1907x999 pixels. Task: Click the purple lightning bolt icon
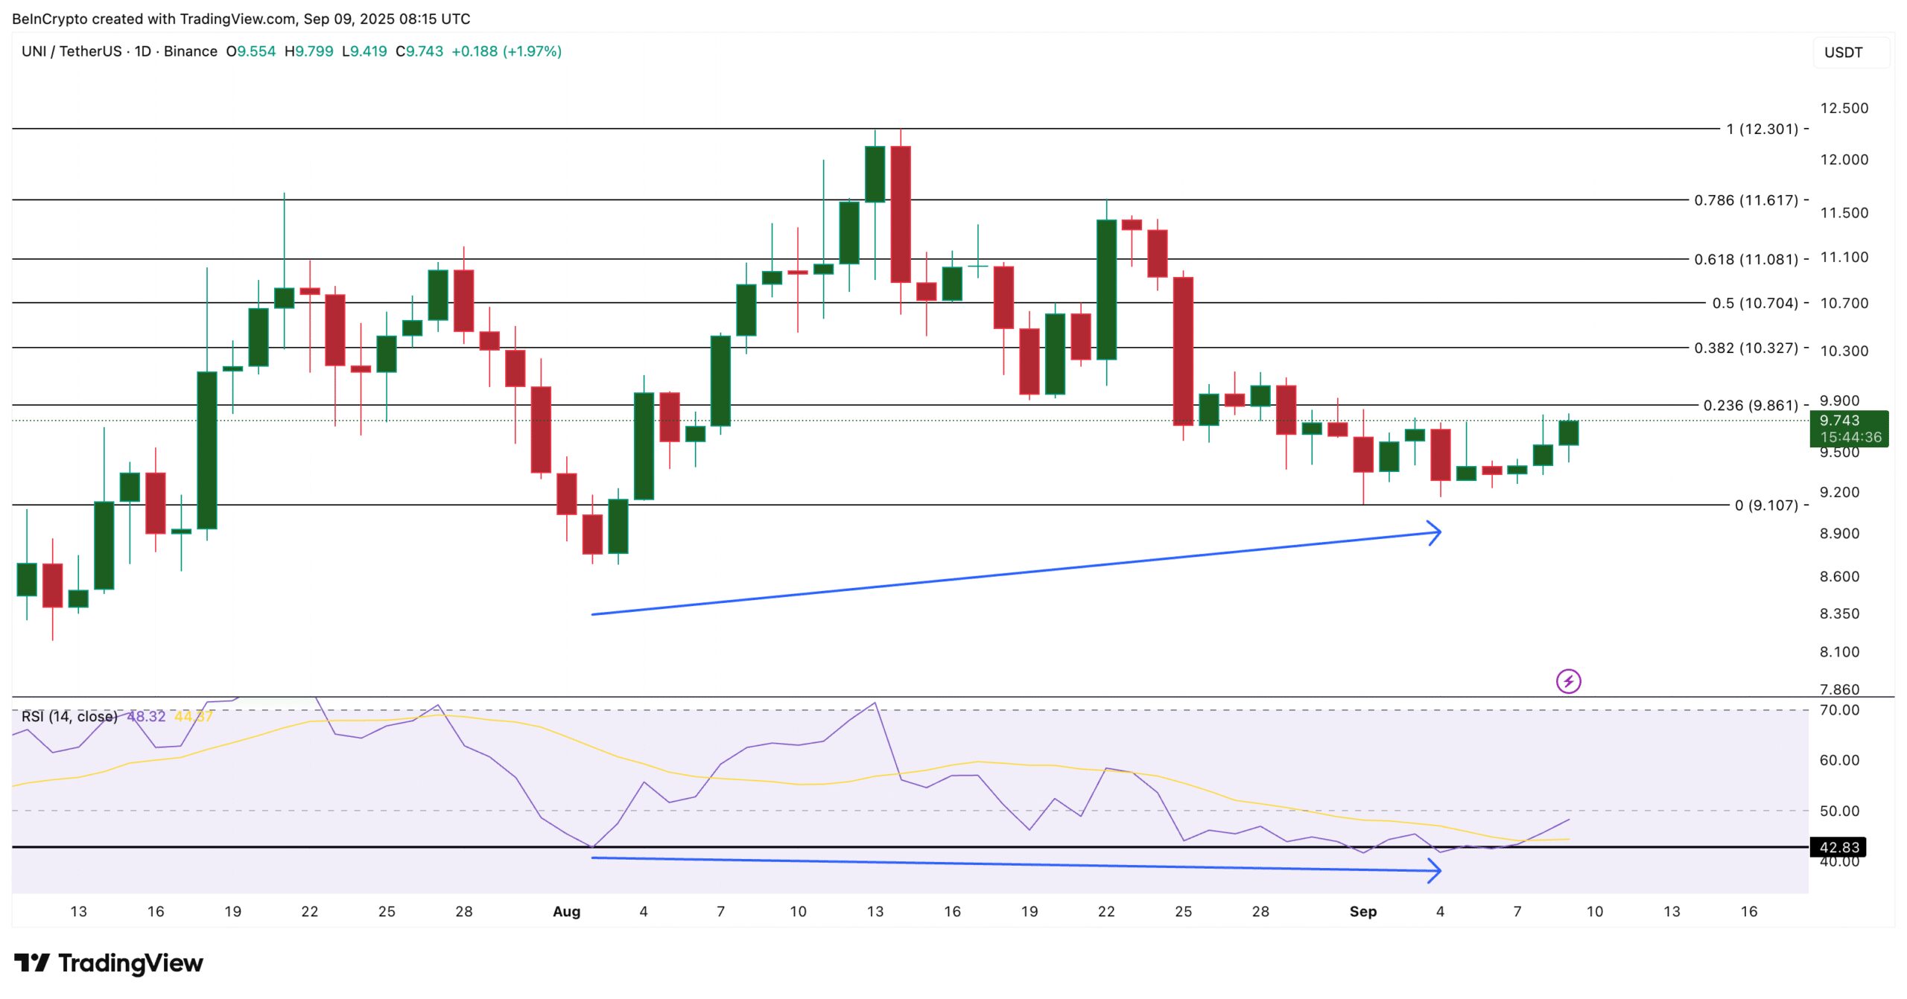[x=1568, y=681]
